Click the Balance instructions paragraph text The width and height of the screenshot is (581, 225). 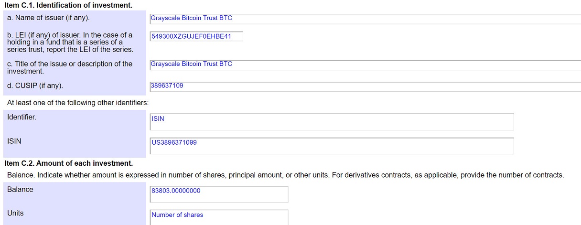[x=286, y=175]
